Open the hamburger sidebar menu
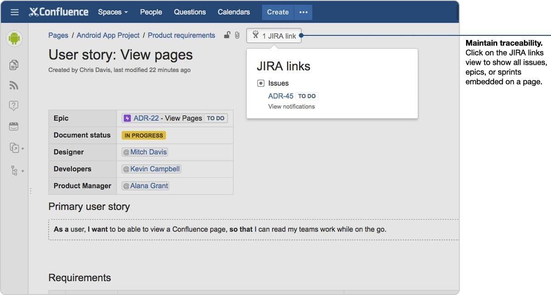The width and height of the screenshot is (551, 295). click(15, 12)
